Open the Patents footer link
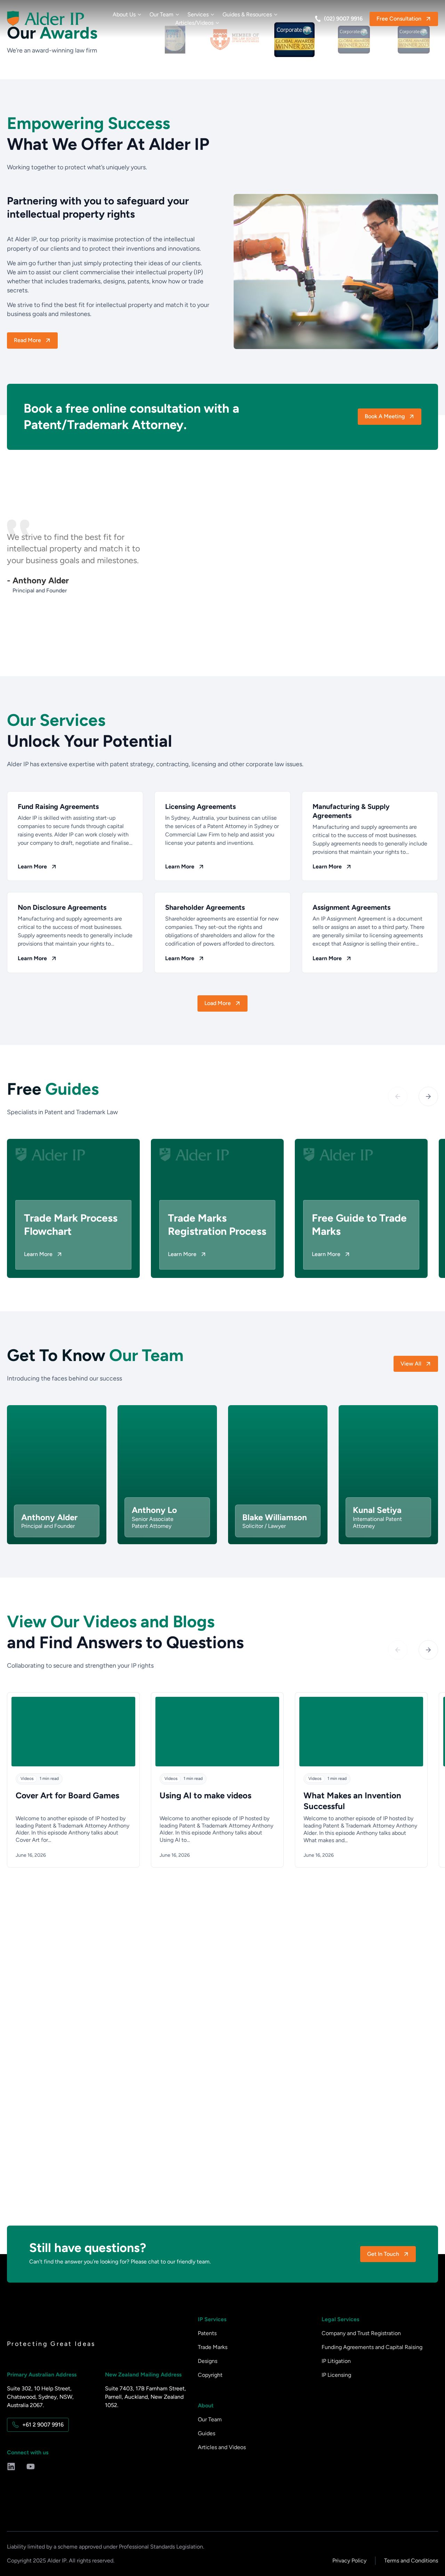 207,2333
